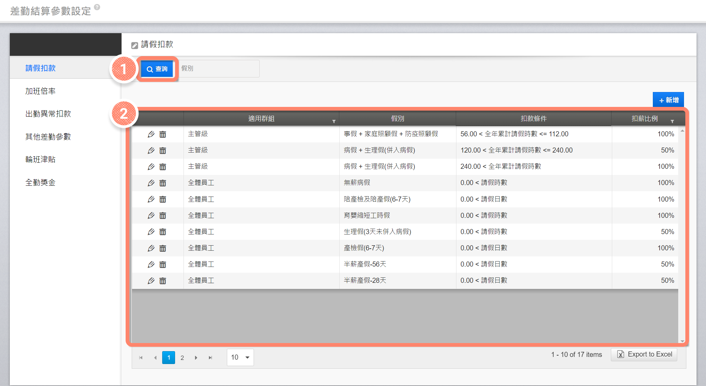Delete the 無薪病假 row with trash icon
Screen dimensions: 706x386
coord(163,183)
